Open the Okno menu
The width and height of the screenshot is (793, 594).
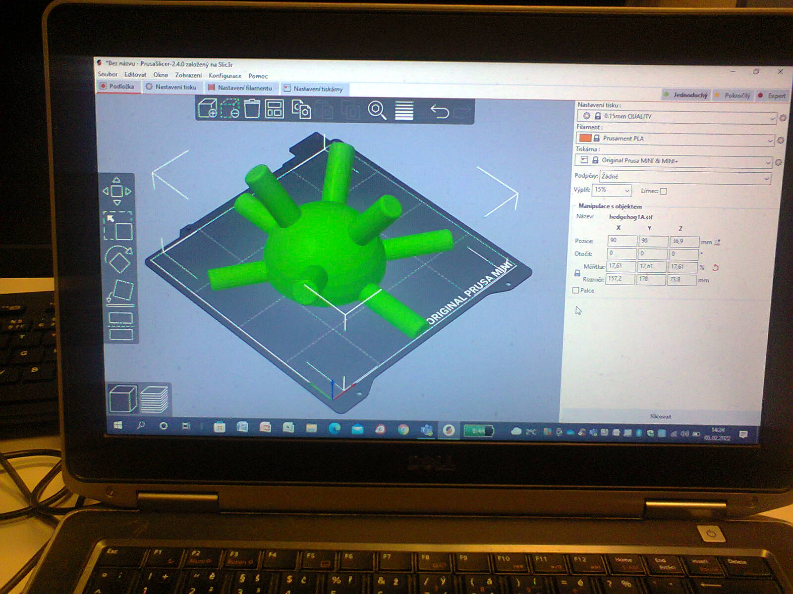click(161, 75)
